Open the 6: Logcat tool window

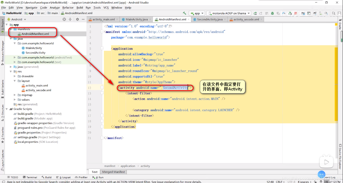click(x=63, y=177)
